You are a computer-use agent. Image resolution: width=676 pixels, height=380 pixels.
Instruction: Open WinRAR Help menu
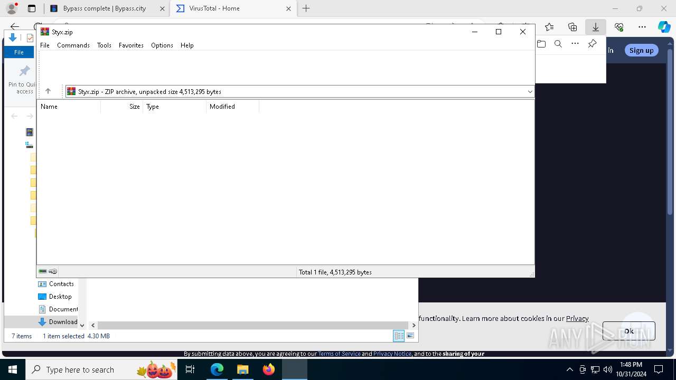pyautogui.click(x=187, y=45)
